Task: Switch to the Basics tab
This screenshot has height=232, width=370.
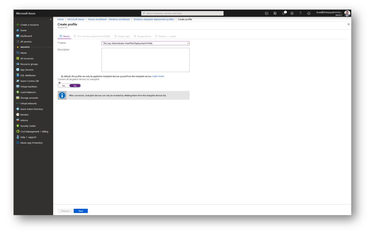Action: click(65, 36)
